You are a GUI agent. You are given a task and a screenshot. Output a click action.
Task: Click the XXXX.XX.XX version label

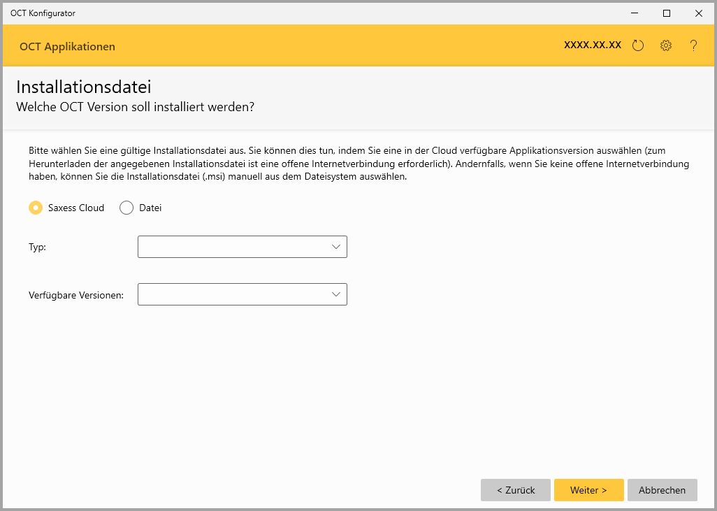point(593,45)
